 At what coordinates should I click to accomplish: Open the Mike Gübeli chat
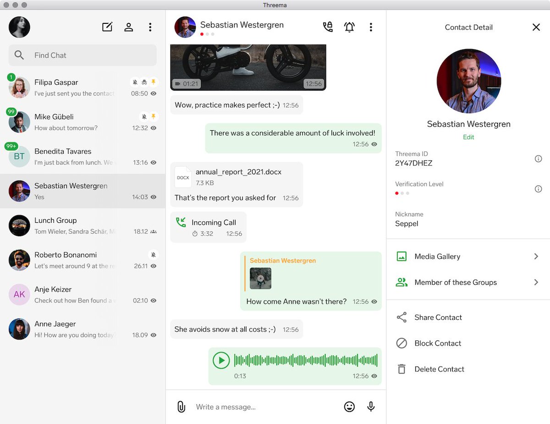tap(82, 122)
